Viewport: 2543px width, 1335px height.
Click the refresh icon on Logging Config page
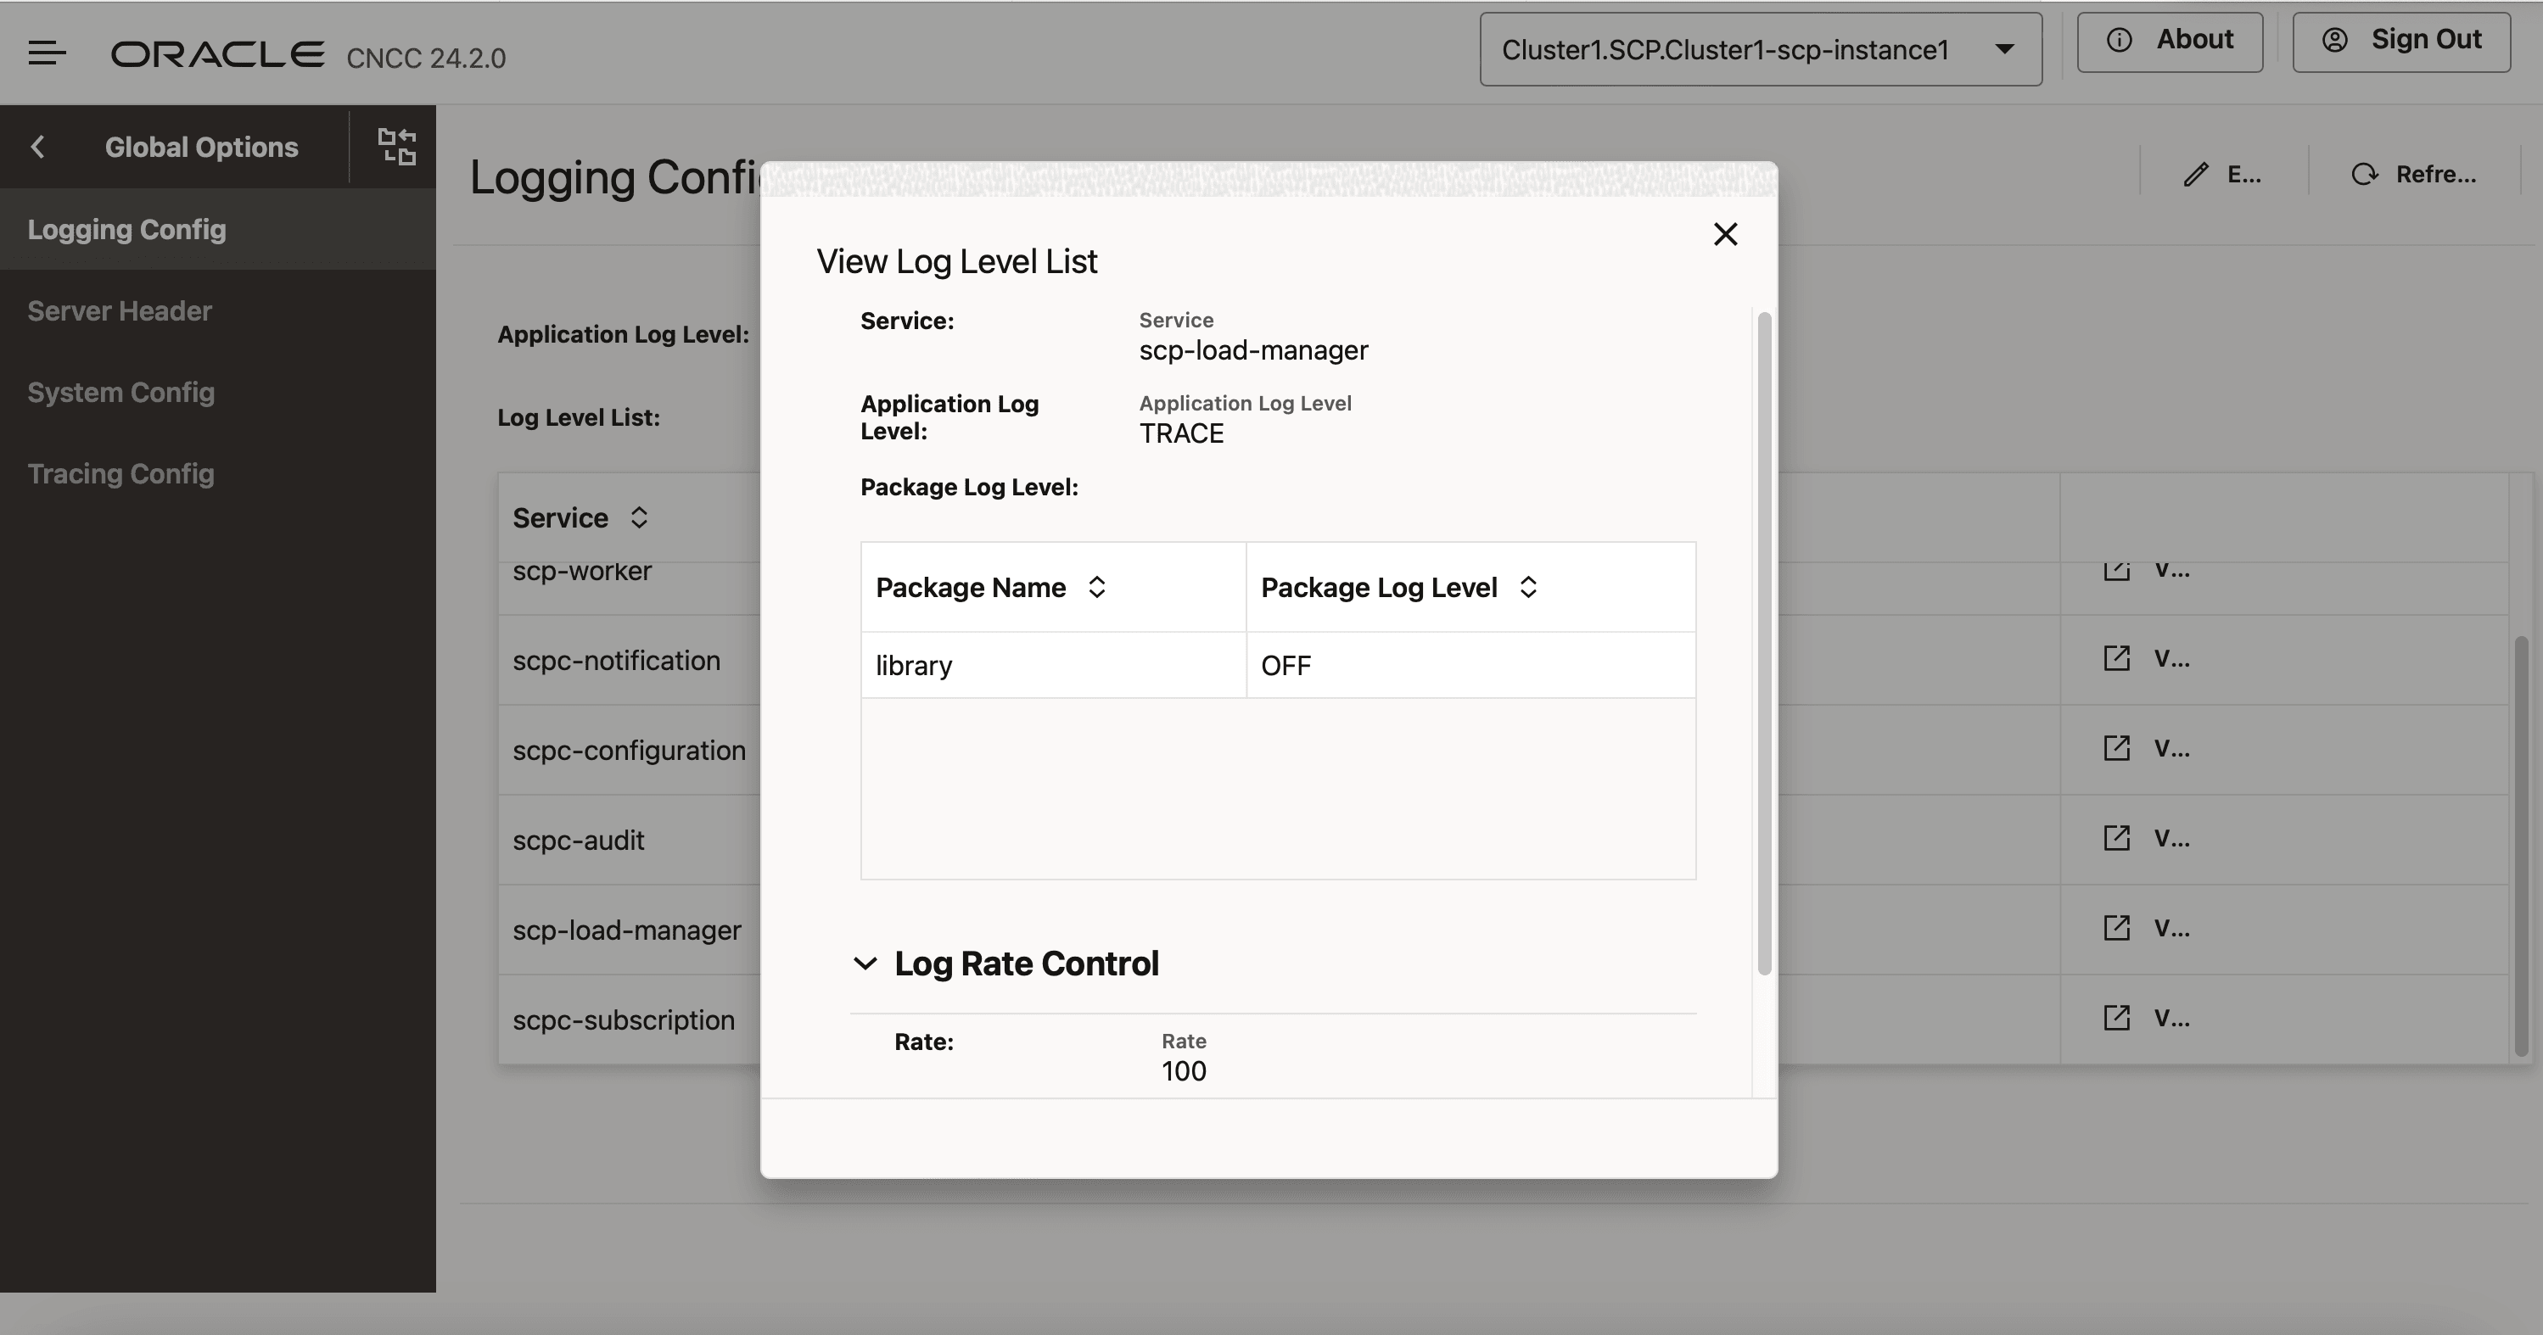pyautogui.click(x=2364, y=174)
